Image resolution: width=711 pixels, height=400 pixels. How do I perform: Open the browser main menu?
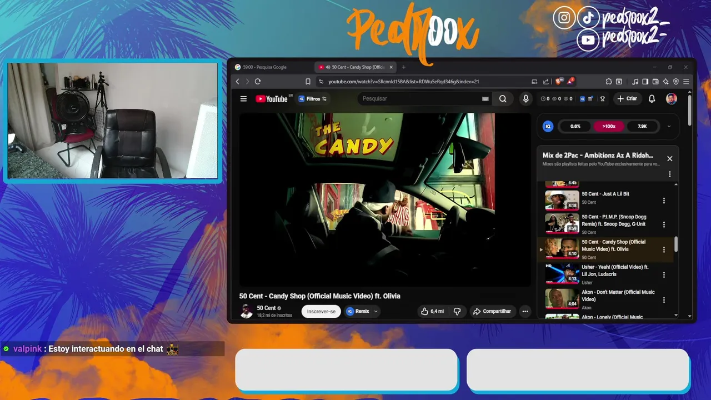[x=686, y=82]
